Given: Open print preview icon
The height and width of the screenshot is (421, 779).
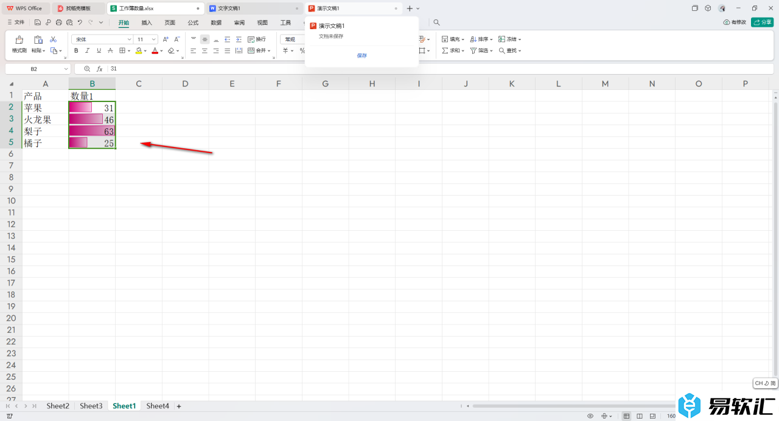Looking at the screenshot, I should [69, 22].
